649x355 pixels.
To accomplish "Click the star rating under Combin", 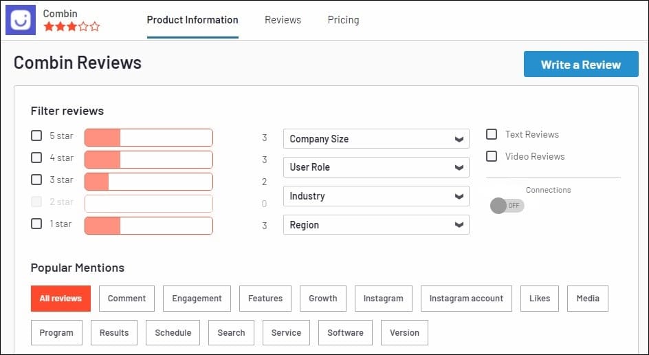I will tap(71, 27).
